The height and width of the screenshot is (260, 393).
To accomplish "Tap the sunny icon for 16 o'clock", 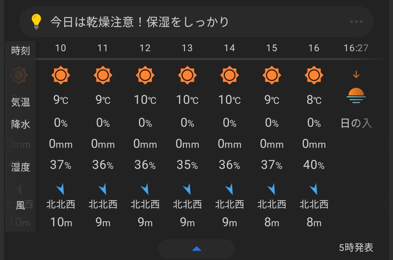I will pyautogui.click(x=314, y=76).
